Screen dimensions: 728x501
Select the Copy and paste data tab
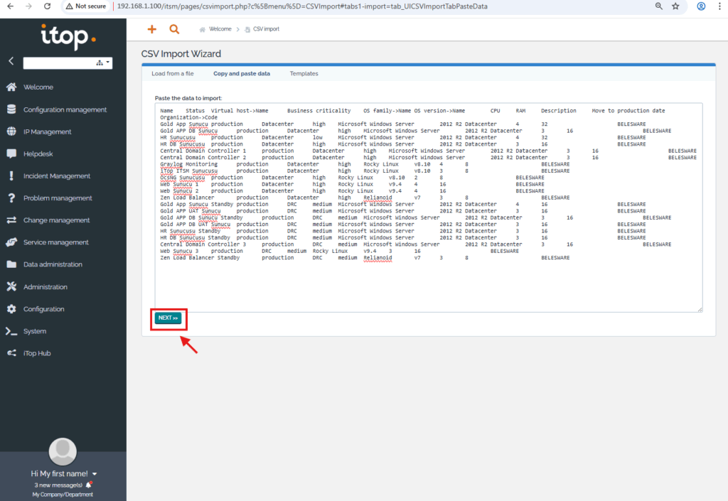point(242,74)
